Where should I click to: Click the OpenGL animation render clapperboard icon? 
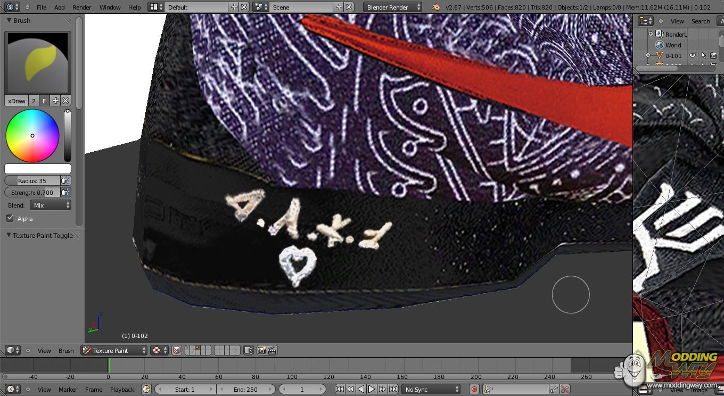272,350
